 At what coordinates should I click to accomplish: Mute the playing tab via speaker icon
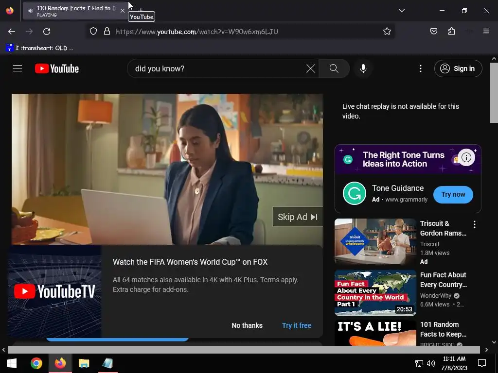point(31,11)
